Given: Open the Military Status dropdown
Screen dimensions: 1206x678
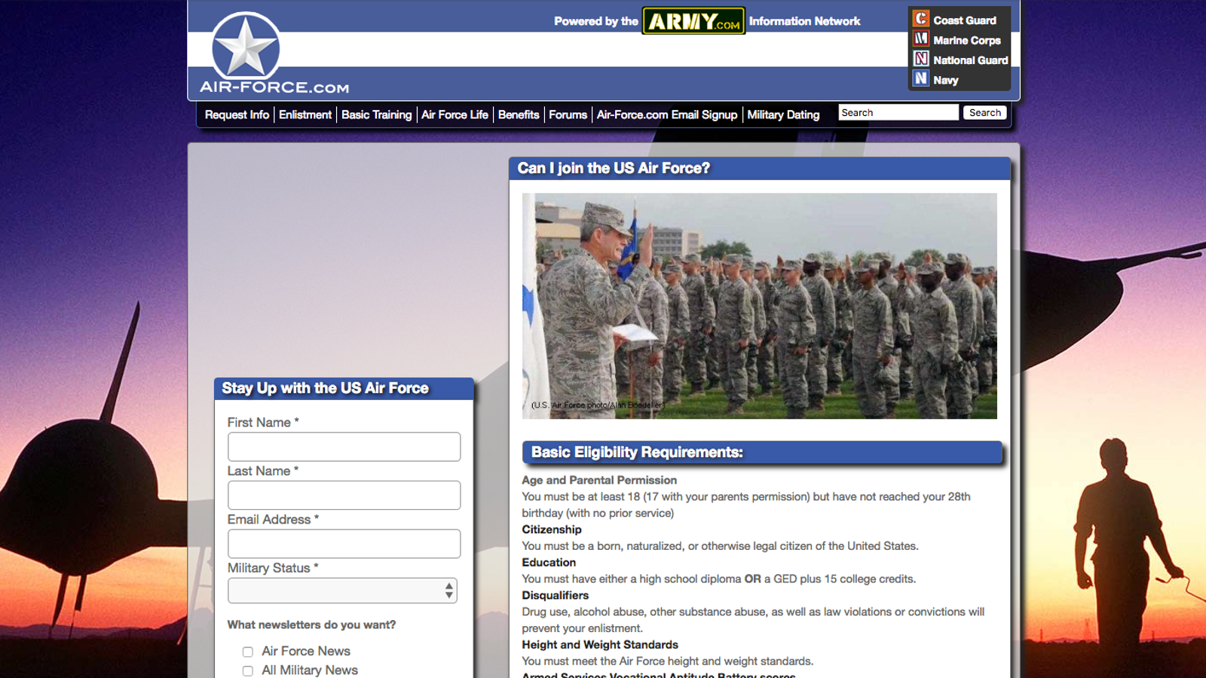Looking at the screenshot, I should point(343,591).
